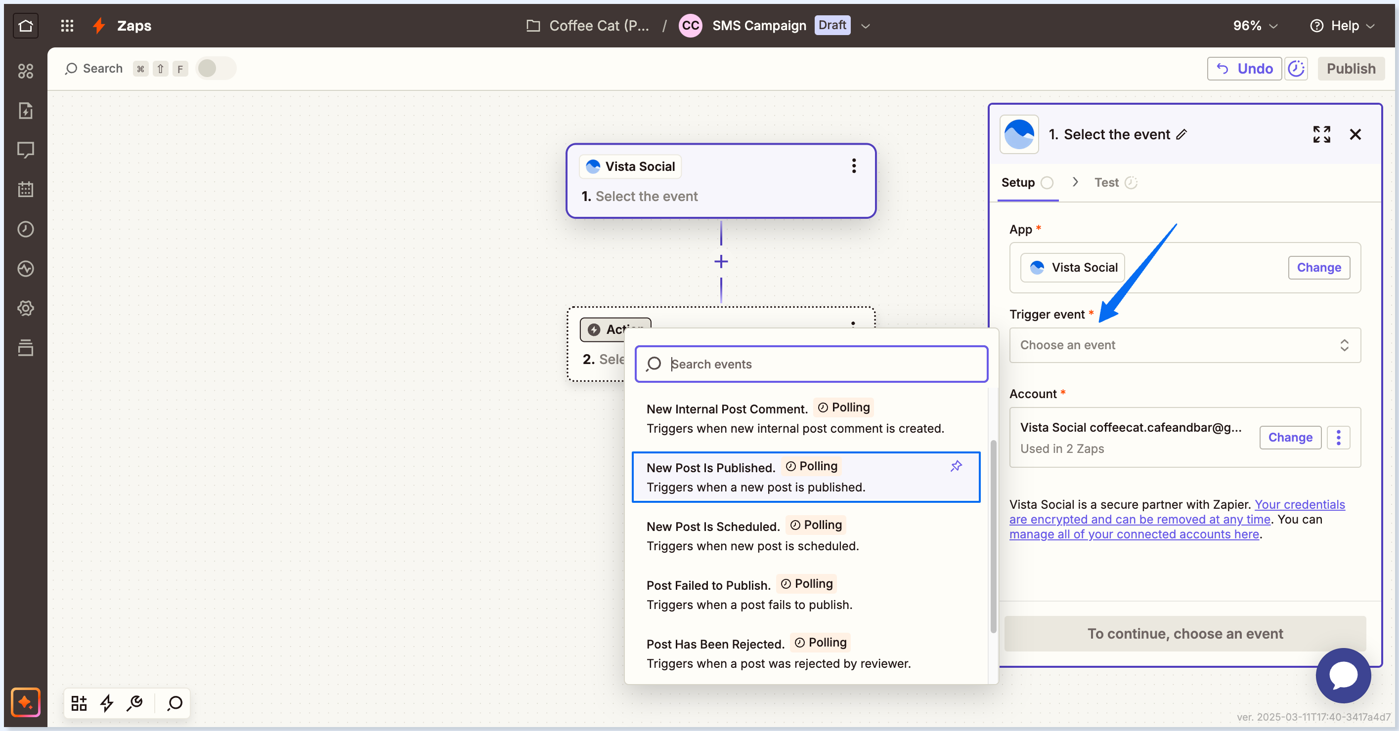Click the Publish button
Screen dimensions: 1399x731
(1351, 69)
